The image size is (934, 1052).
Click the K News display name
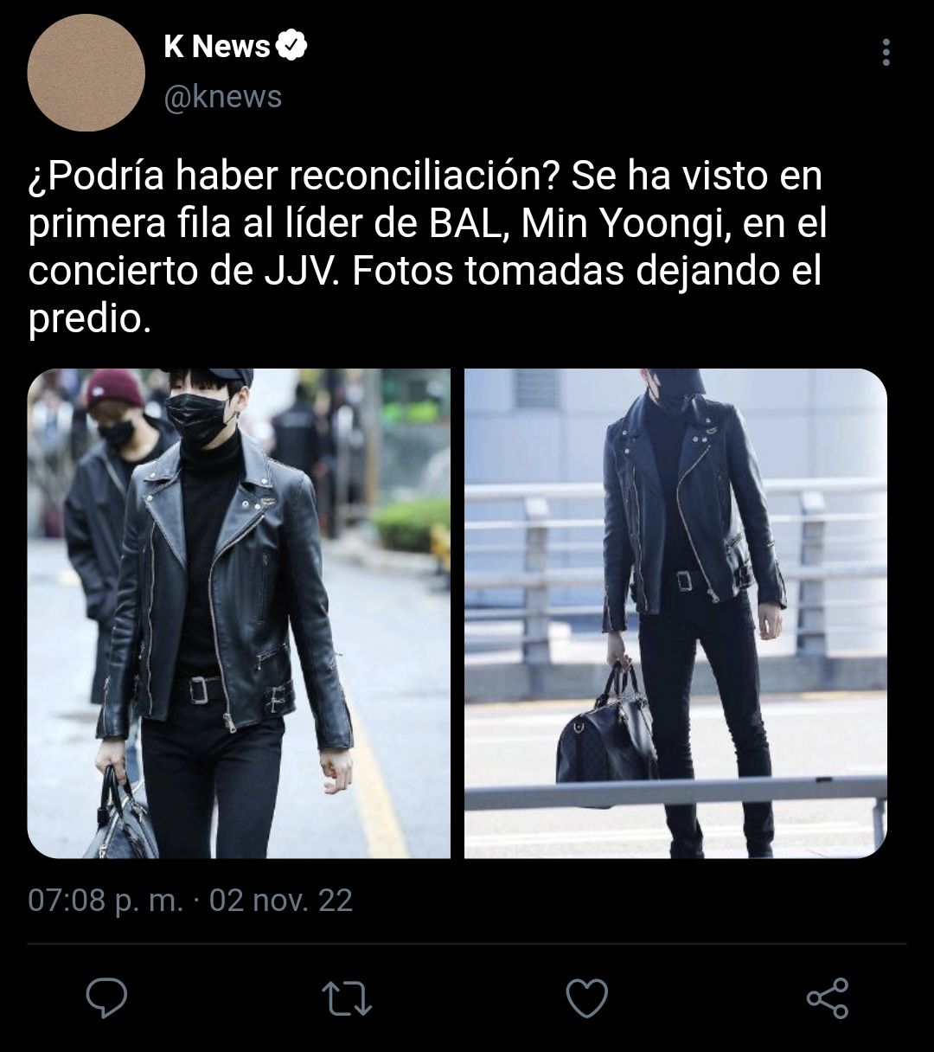(x=217, y=47)
